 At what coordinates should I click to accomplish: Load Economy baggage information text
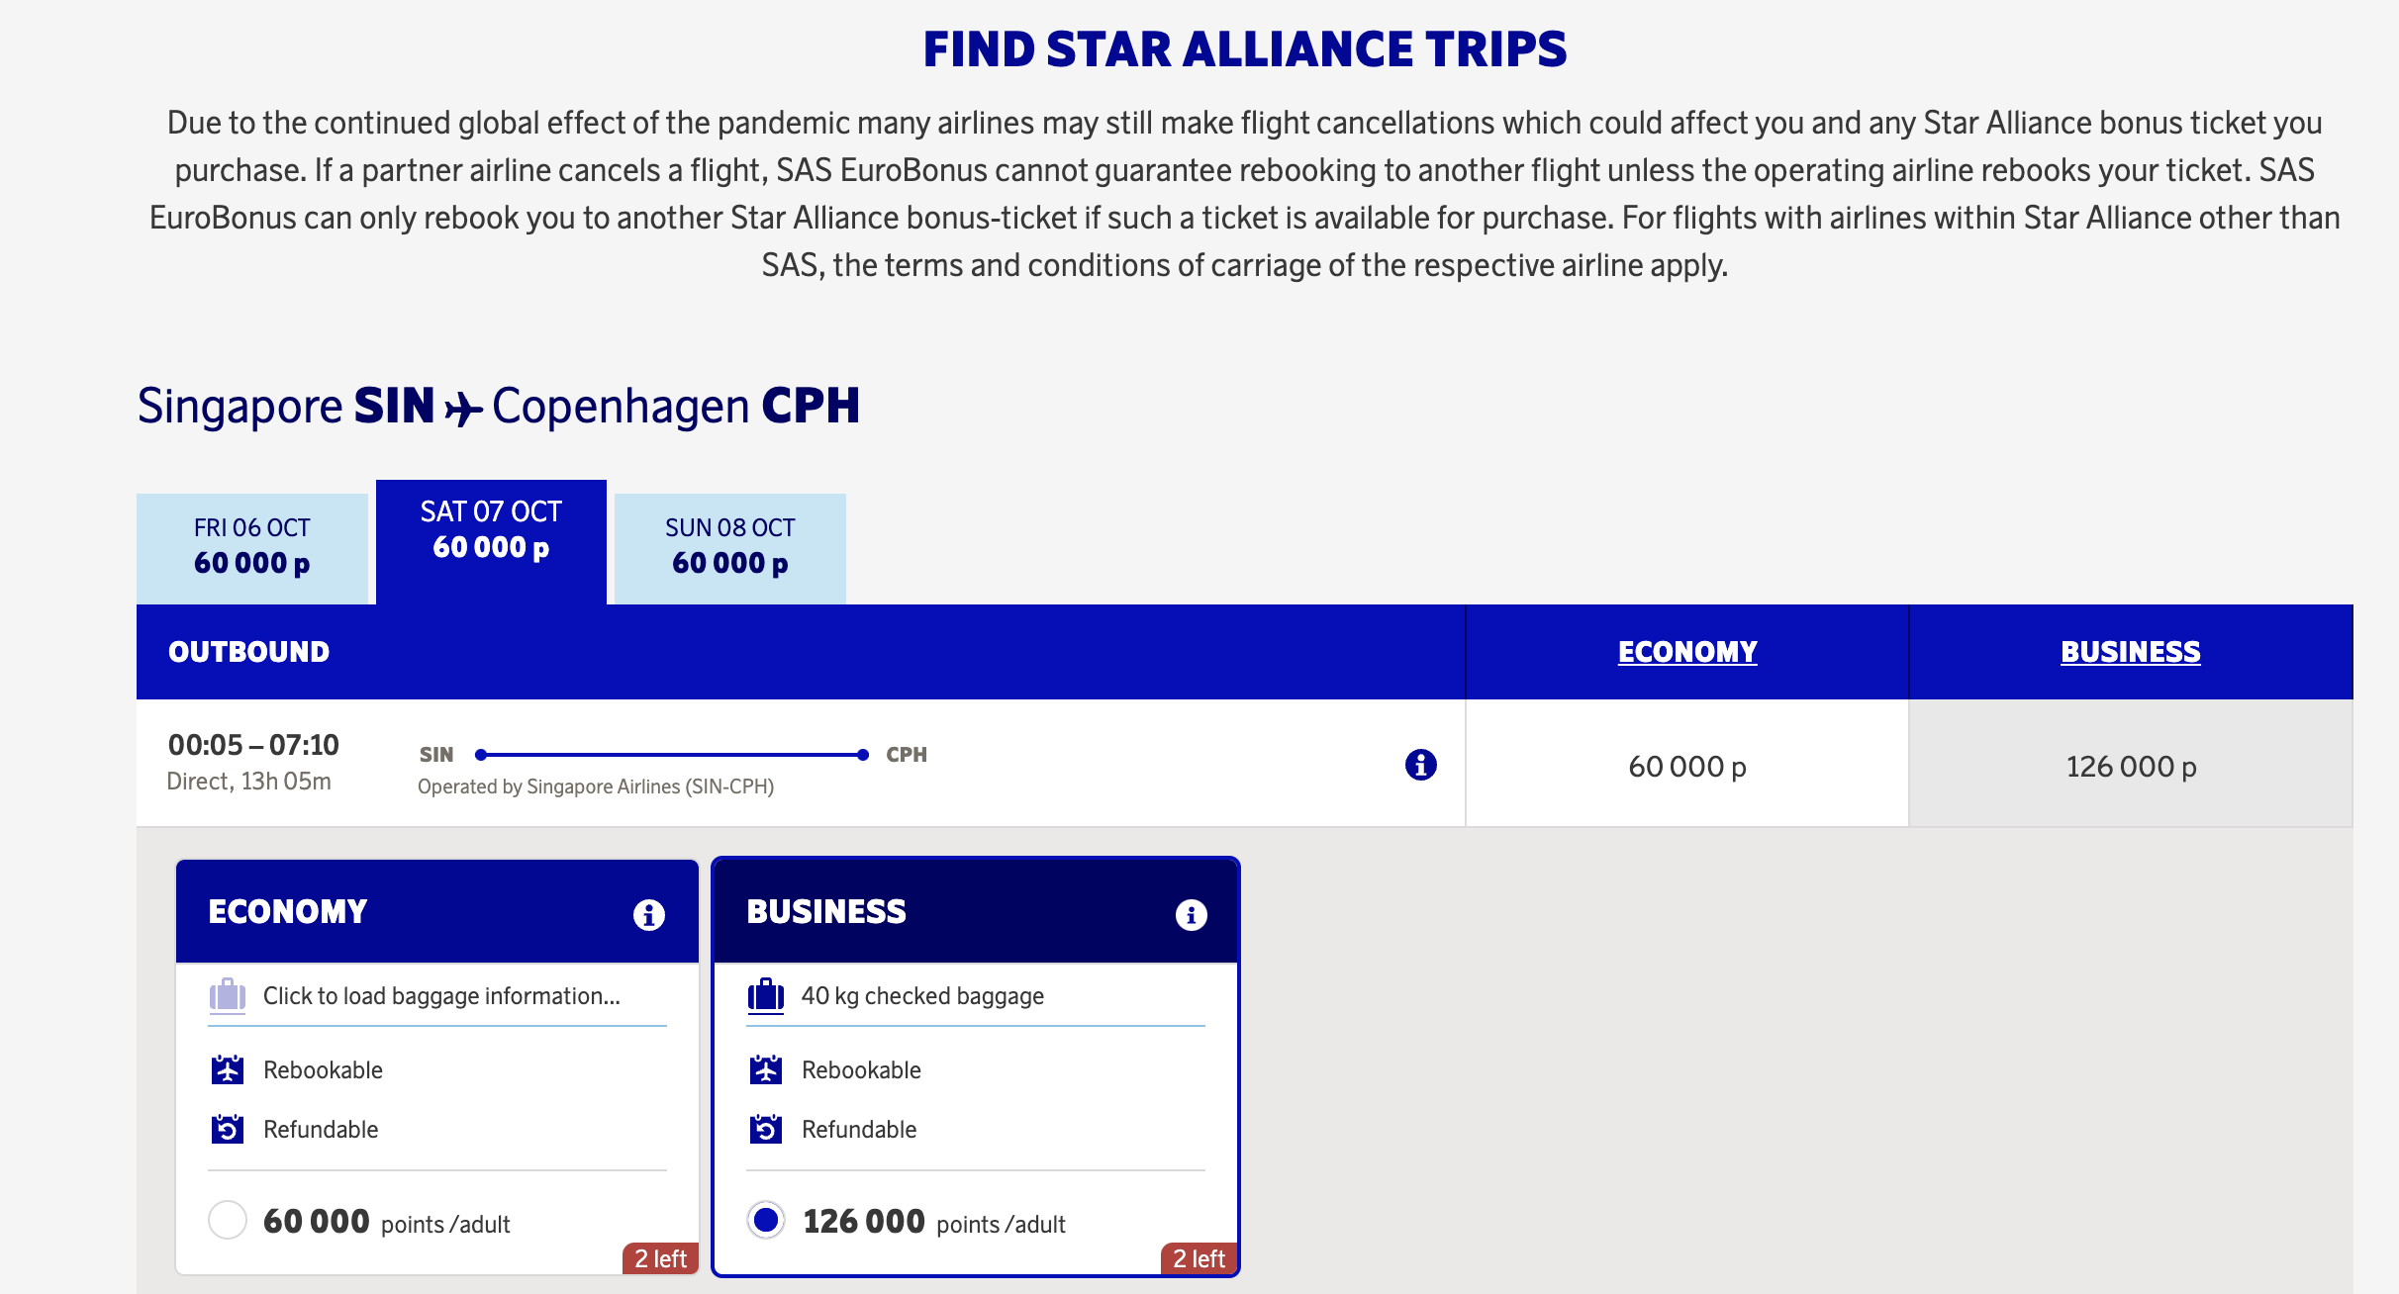441,996
